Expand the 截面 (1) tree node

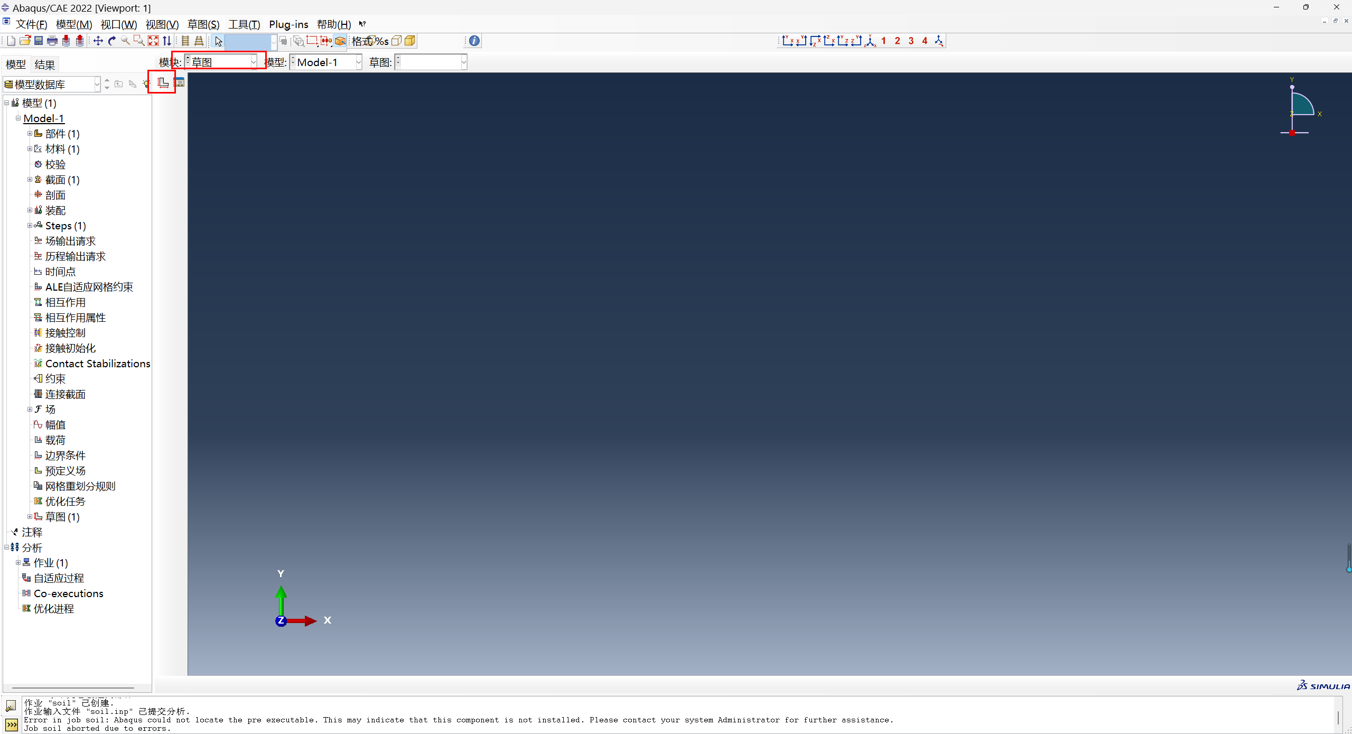[x=30, y=180]
